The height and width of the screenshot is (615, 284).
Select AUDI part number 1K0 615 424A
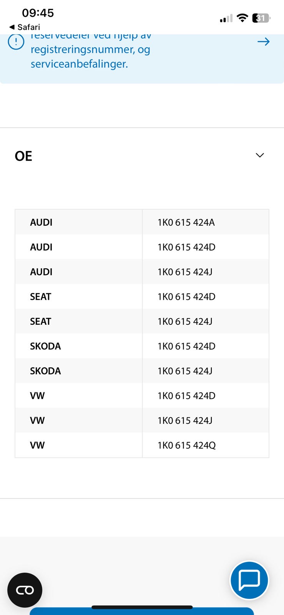pos(186,222)
